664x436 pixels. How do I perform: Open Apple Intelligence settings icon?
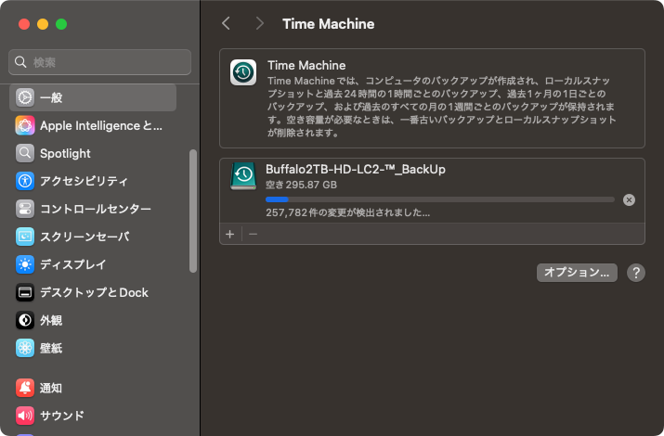click(x=25, y=125)
